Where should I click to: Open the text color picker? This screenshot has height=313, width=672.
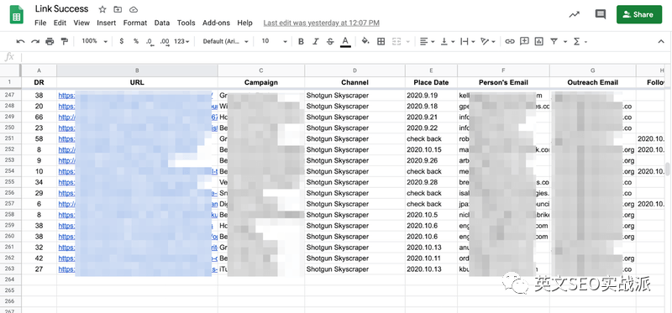tap(345, 41)
